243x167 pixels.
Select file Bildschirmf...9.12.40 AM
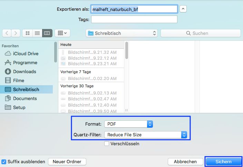[91, 105]
